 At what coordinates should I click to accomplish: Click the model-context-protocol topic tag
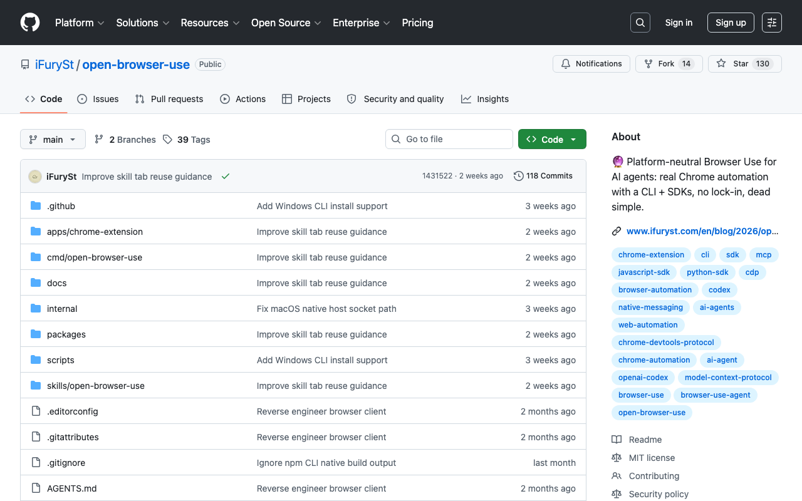pos(728,378)
